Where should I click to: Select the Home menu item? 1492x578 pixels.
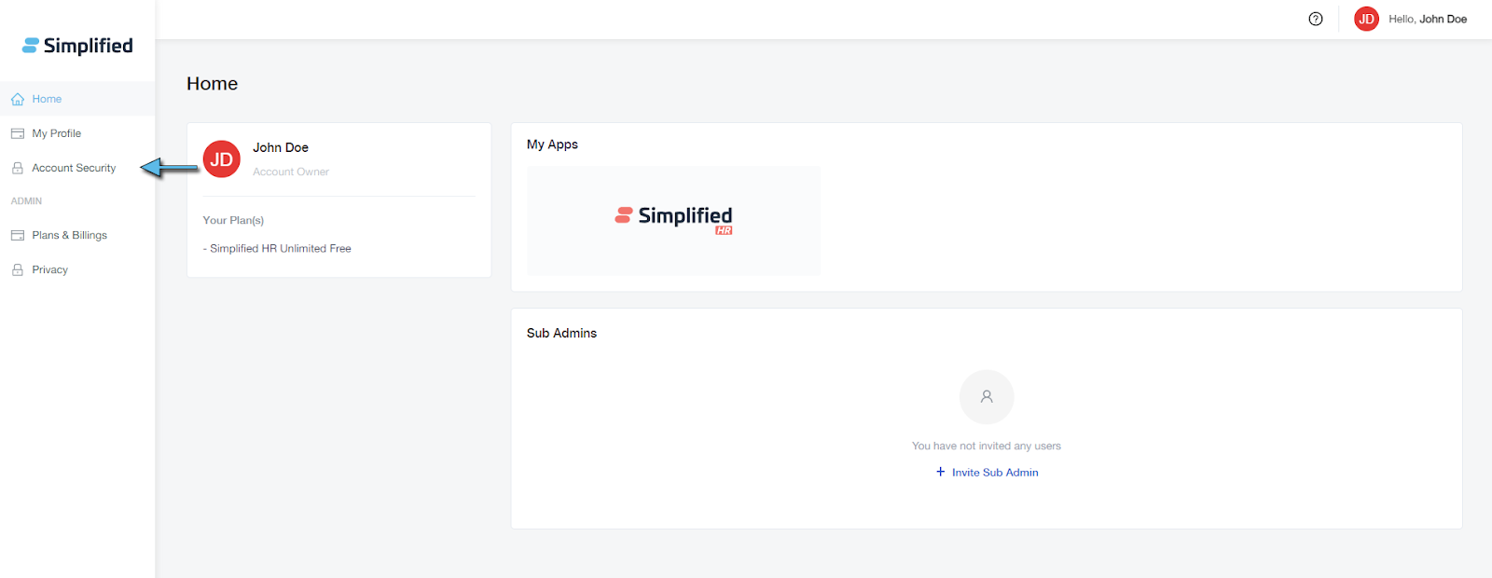(x=47, y=99)
